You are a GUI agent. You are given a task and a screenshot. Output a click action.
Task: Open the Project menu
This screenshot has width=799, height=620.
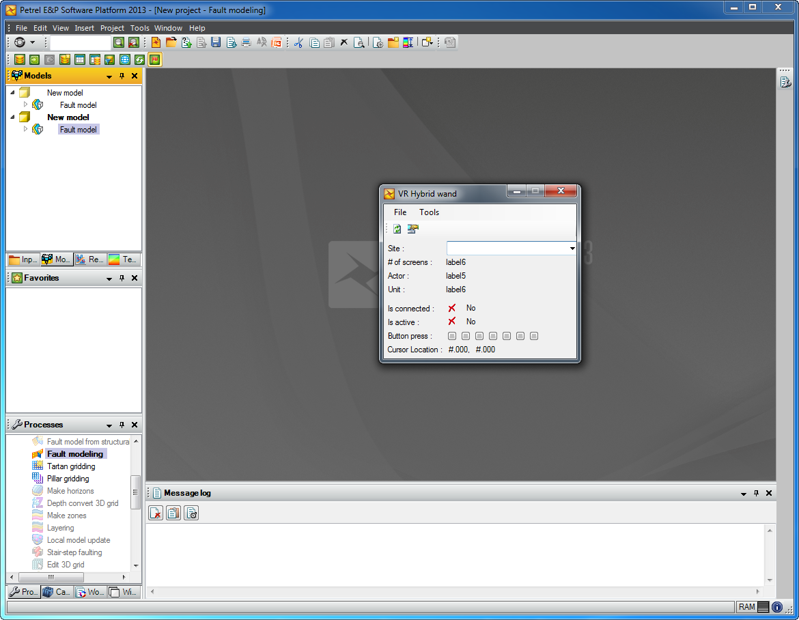click(112, 28)
